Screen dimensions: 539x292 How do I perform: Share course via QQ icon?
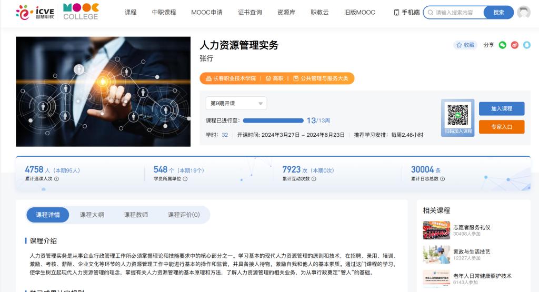526,45
